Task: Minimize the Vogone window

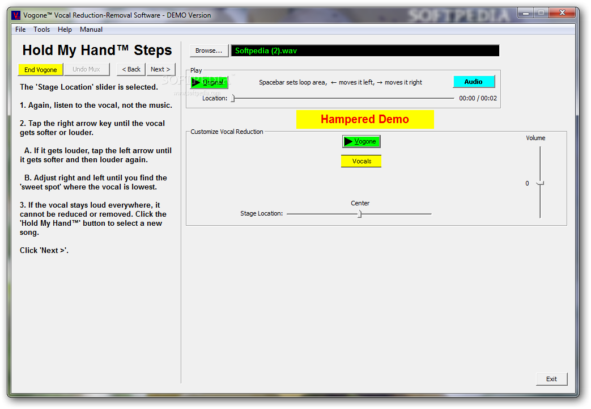Action: click(x=525, y=13)
